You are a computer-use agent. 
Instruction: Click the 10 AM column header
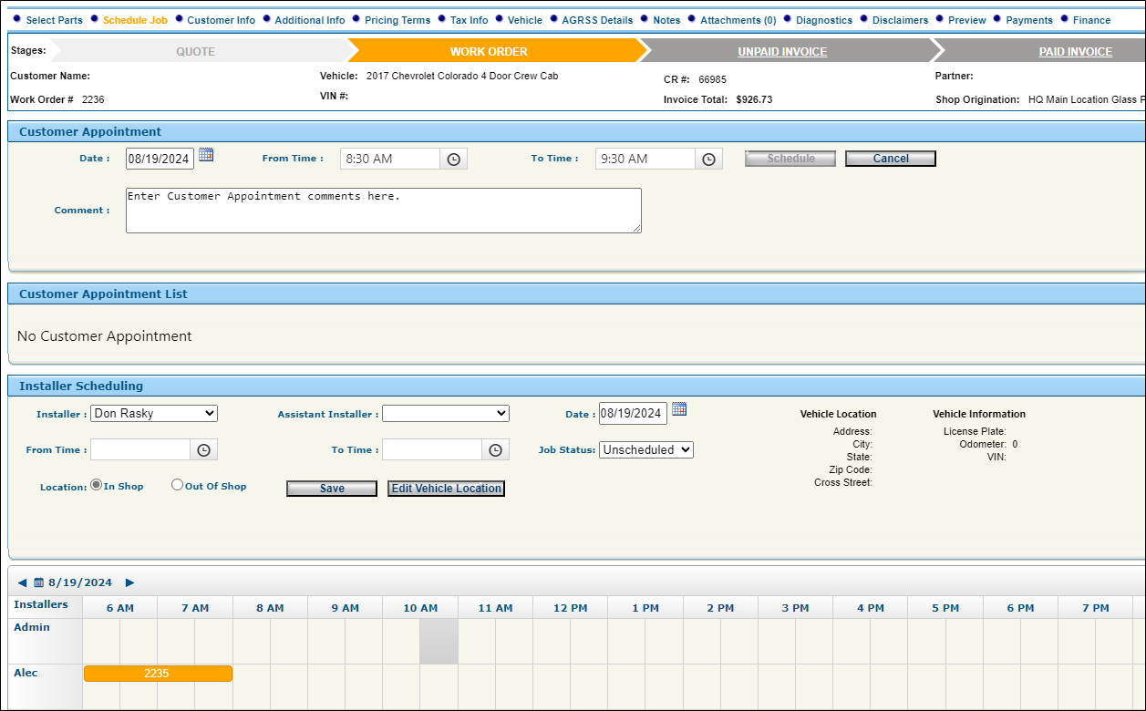coord(420,608)
